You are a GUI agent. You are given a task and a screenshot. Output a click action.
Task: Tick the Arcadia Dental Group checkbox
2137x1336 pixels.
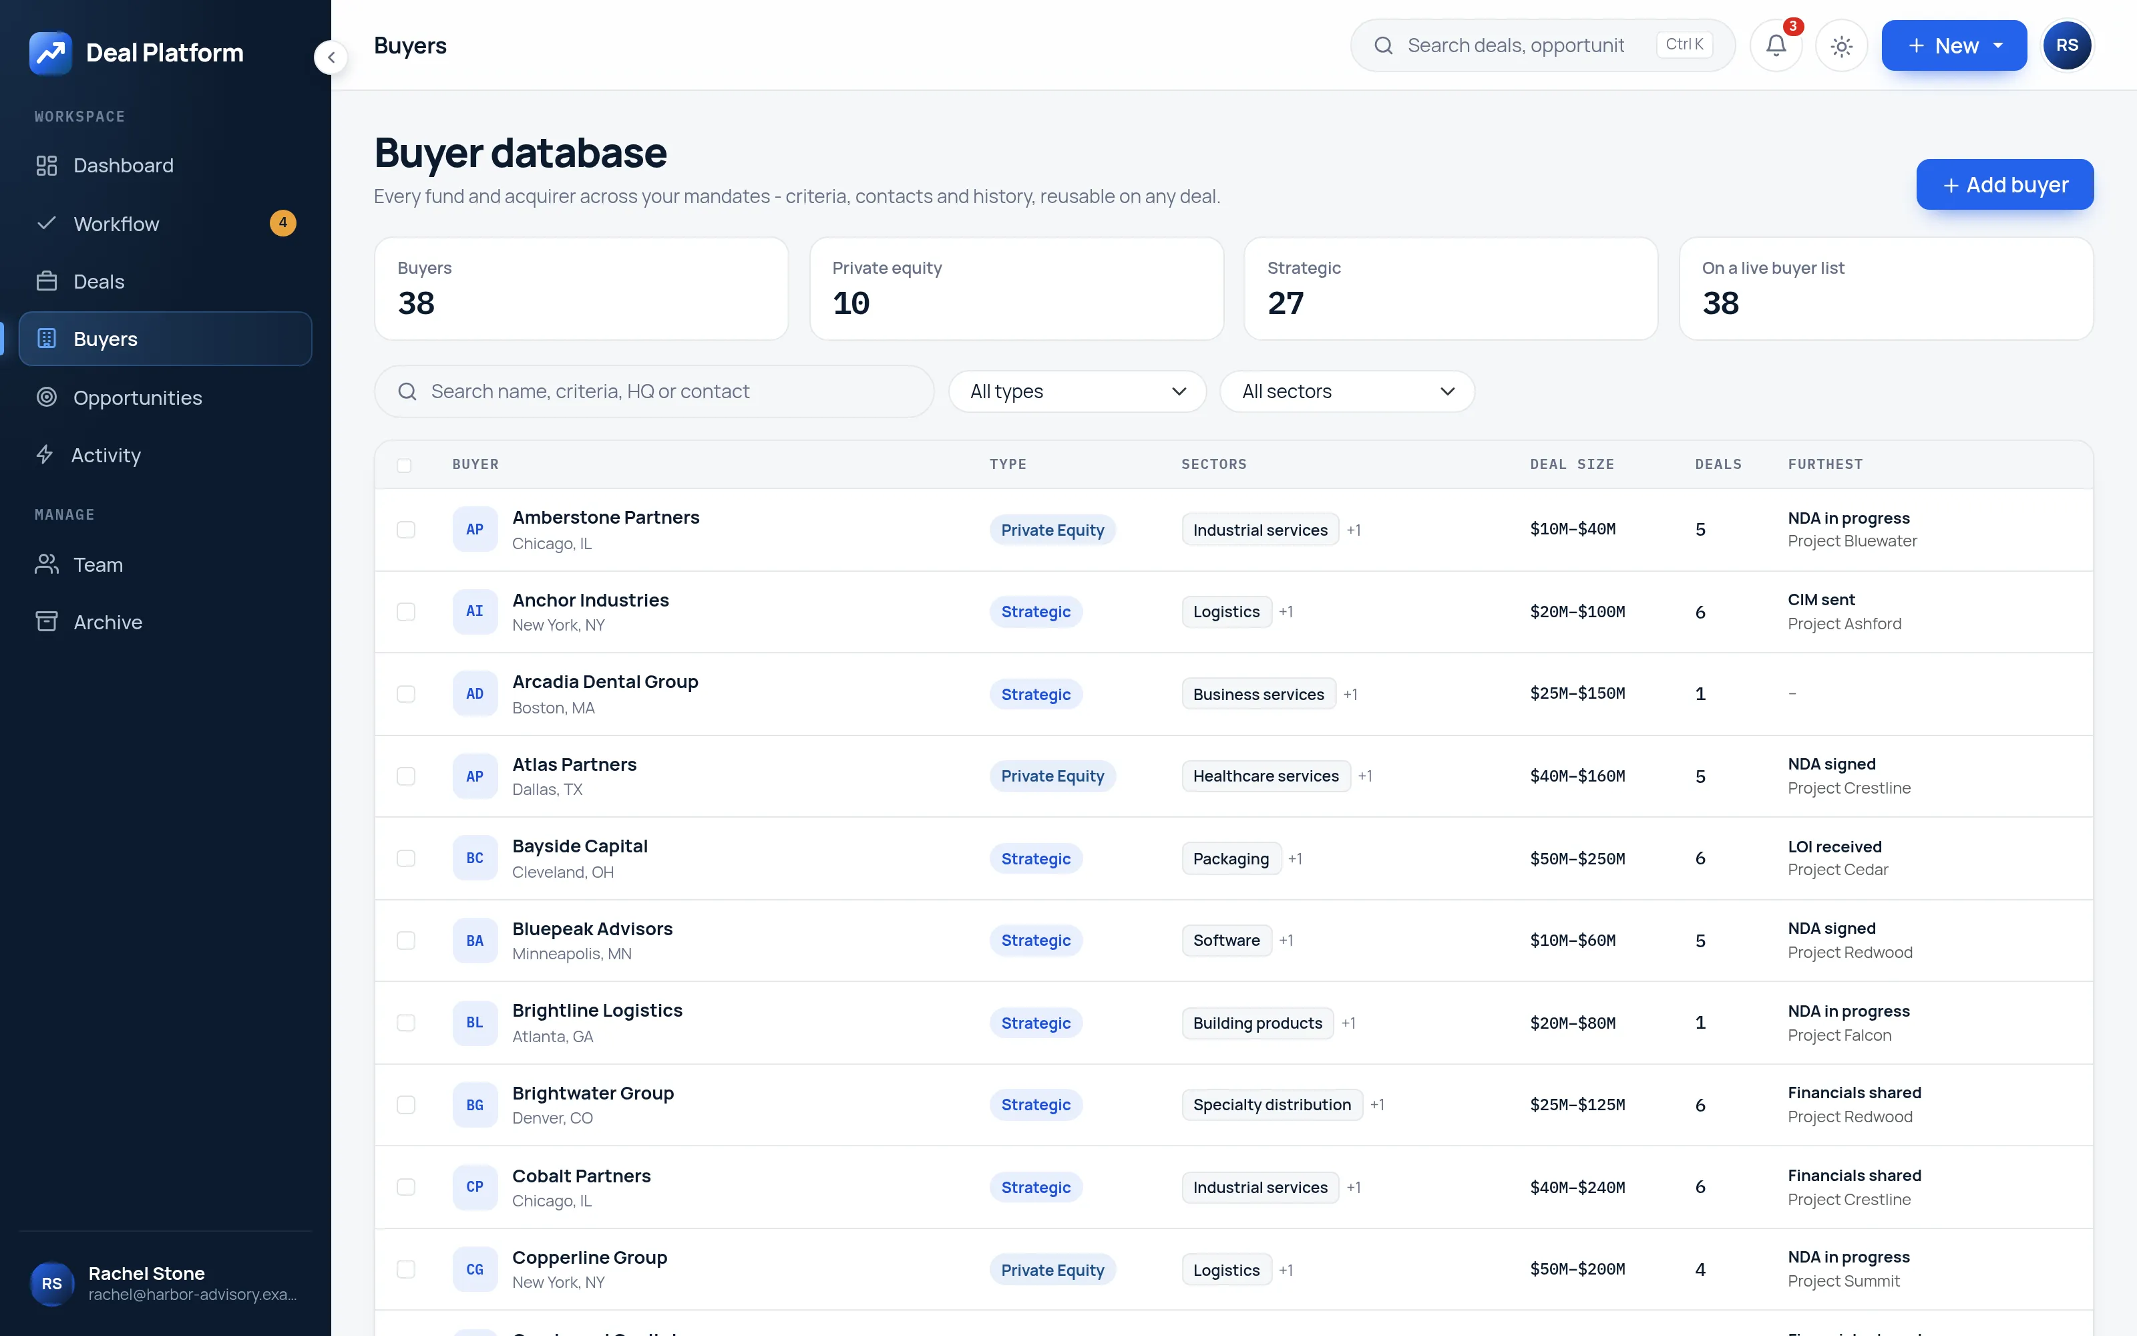[406, 693]
